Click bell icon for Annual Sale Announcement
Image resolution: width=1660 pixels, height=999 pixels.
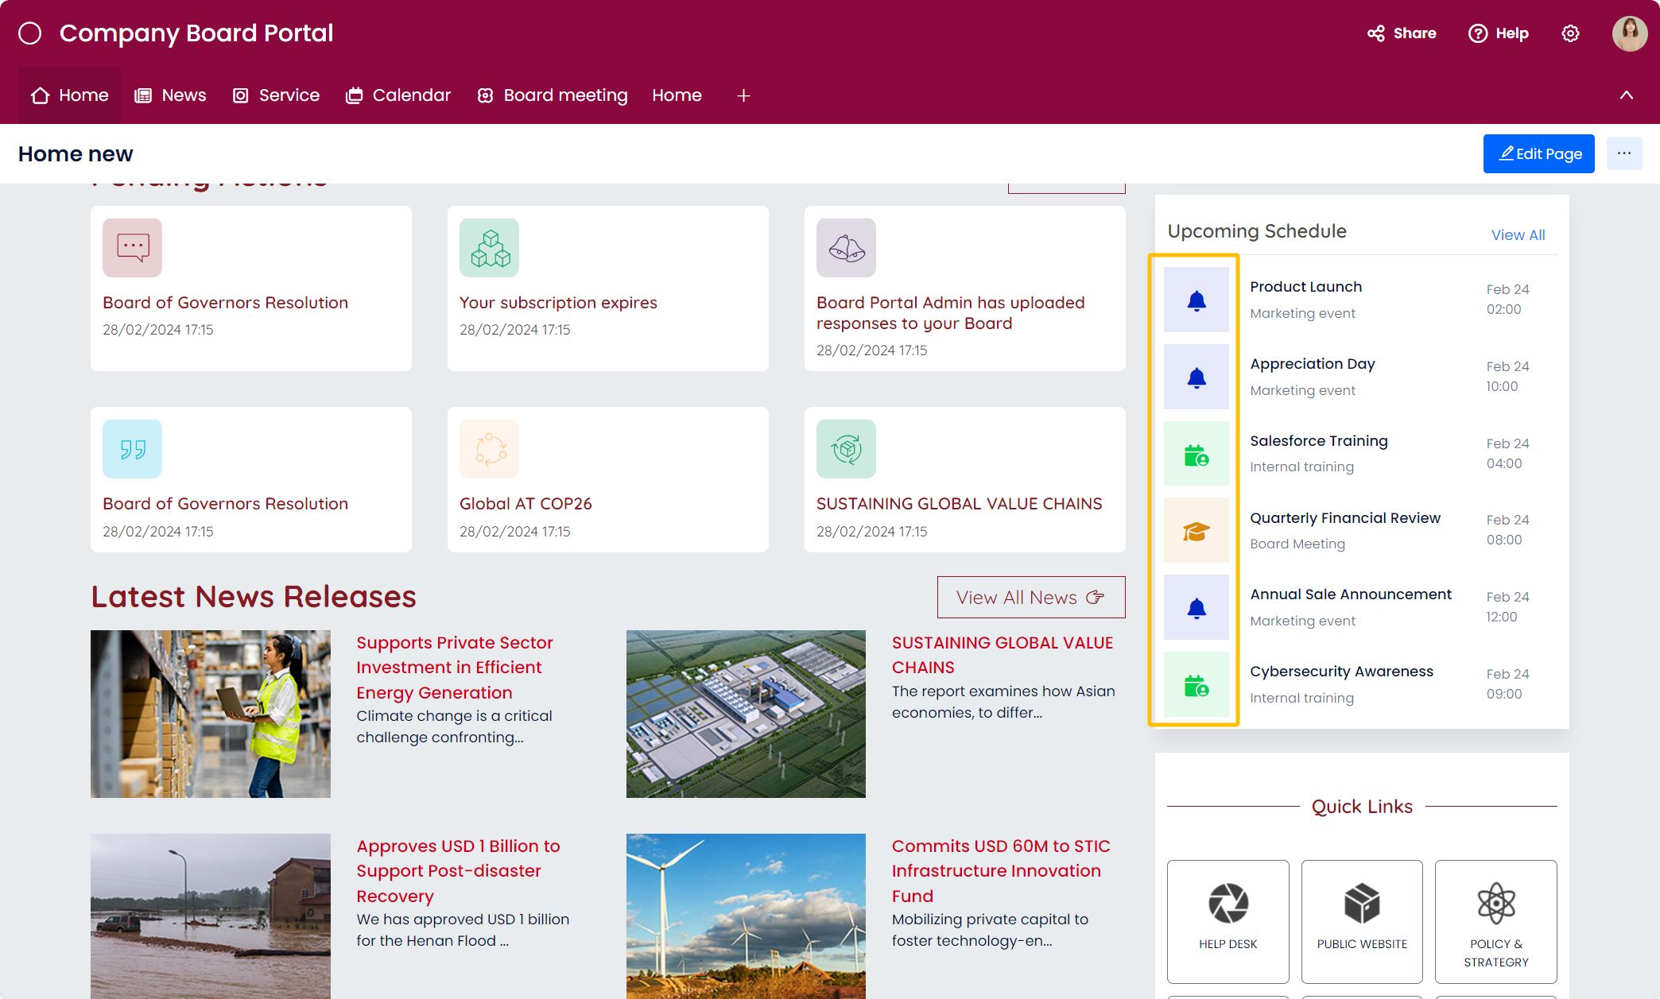(1197, 607)
